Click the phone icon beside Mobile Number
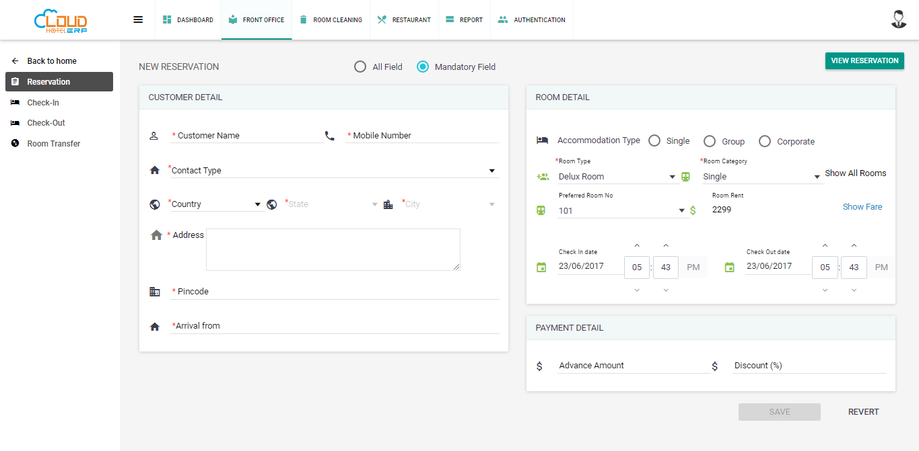The image size is (919, 451). [329, 136]
